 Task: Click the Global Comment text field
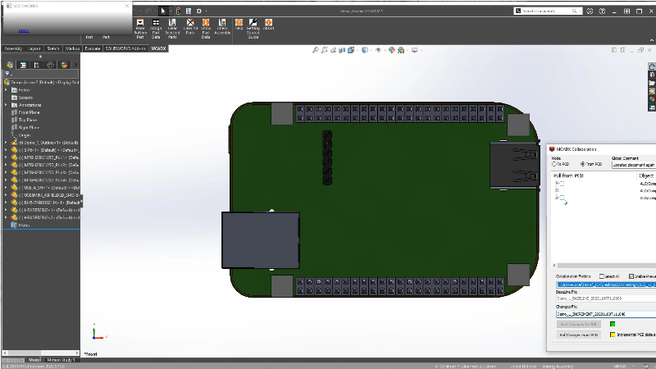coord(633,164)
